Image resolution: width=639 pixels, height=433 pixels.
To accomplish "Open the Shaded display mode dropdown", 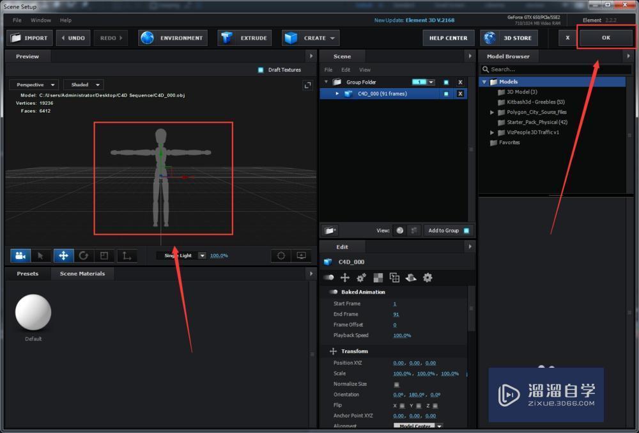I will pyautogui.click(x=83, y=84).
